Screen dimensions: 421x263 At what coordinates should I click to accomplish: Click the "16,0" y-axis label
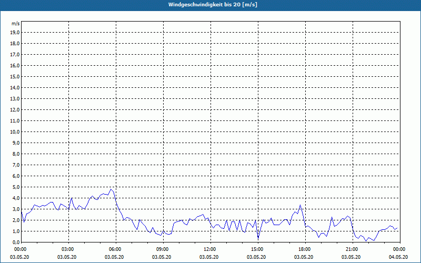[x=15, y=65]
